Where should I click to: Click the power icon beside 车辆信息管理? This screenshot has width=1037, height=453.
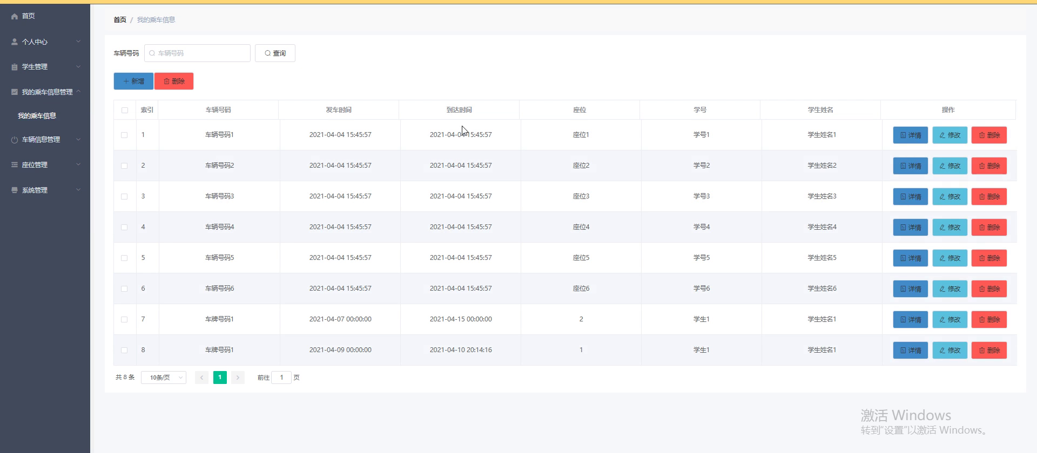(15, 140)
